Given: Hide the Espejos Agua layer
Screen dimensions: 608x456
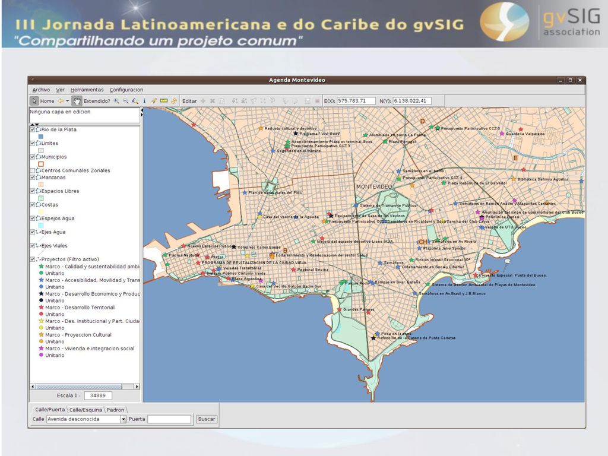Looking at the screenshot, I should coord(33,218).
